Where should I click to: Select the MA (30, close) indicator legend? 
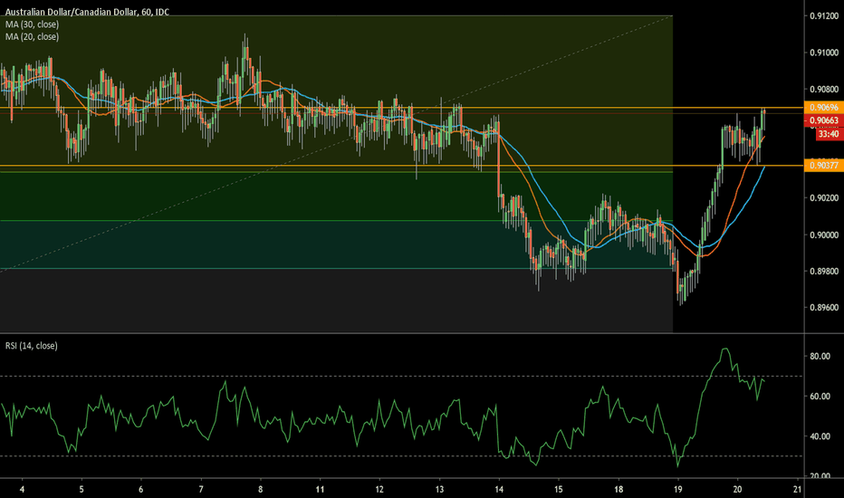click(31, 24)
